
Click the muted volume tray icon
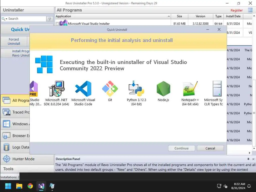pos(225,186)
